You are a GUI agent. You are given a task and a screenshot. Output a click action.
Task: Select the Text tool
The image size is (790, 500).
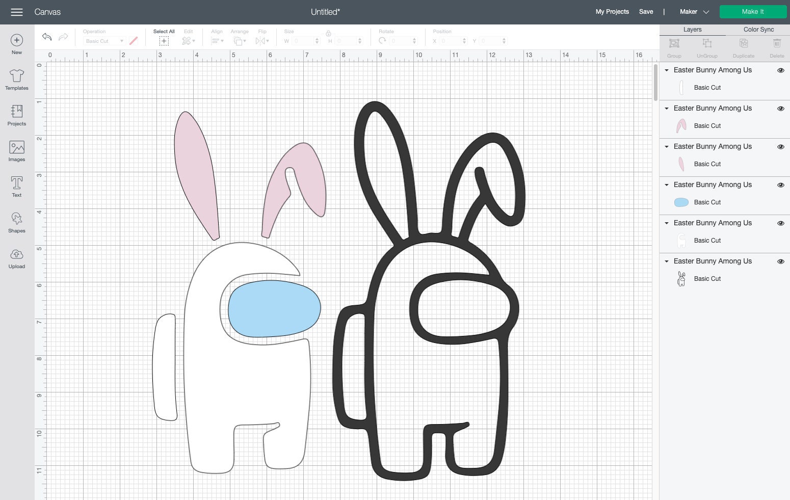16,187
